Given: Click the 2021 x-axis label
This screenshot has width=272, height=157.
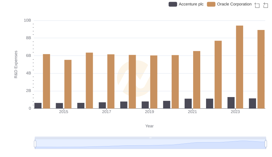Looking at the screenshot, I should (x=192, y=112).
